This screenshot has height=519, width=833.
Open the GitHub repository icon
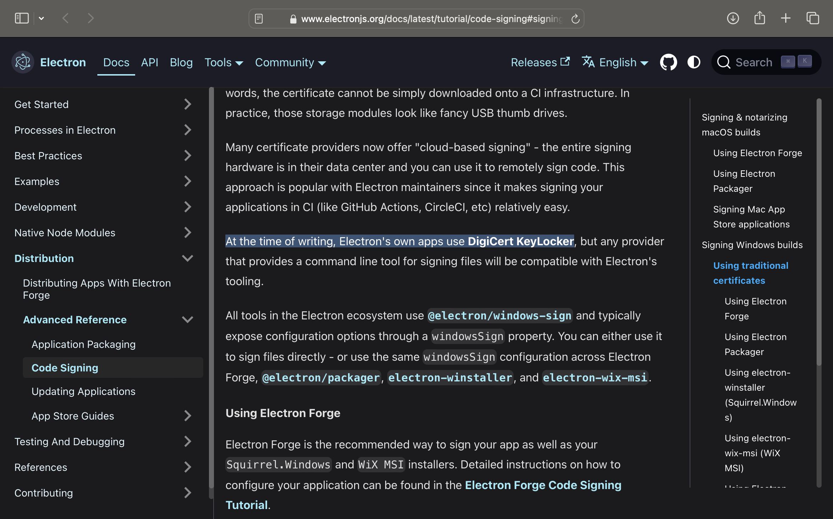point(668,62)
